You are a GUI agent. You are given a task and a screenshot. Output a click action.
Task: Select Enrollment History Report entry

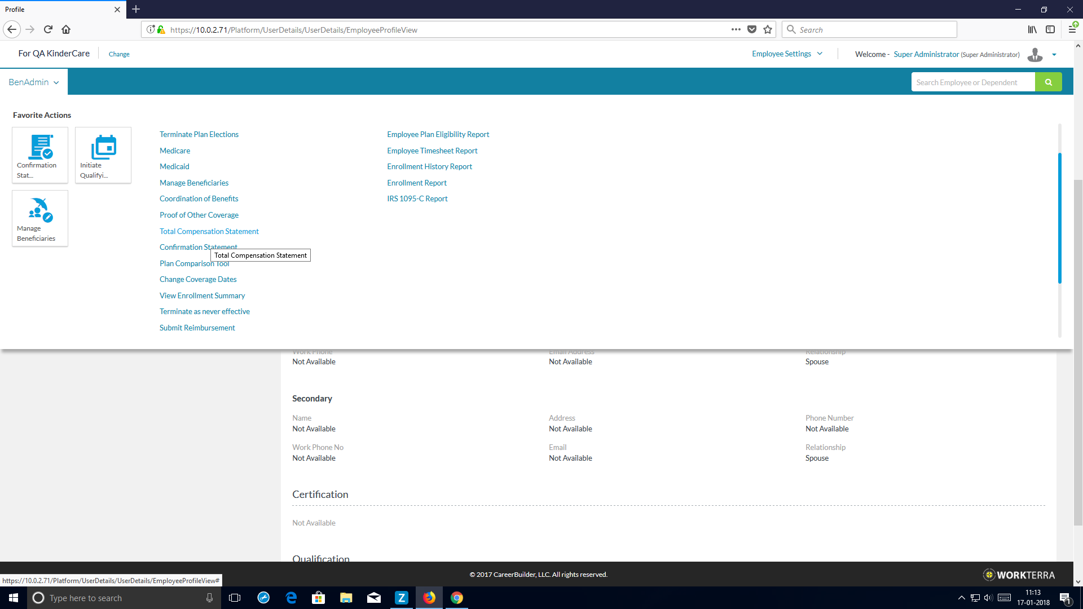click(429, 166)
